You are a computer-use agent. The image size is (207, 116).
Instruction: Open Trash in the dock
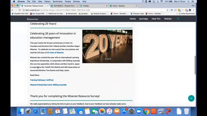coord(186,111)
